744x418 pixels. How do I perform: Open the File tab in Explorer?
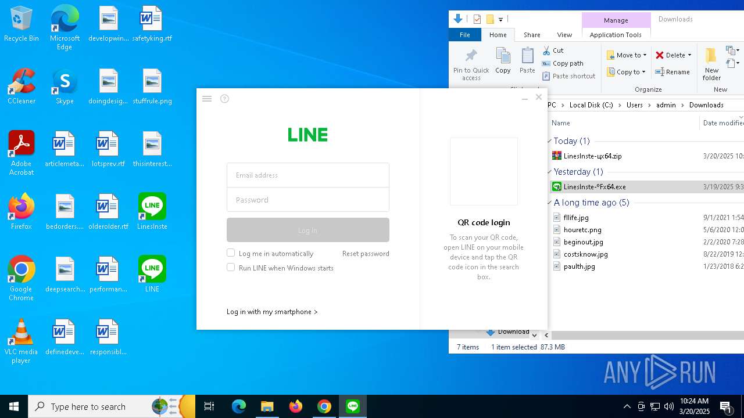coord(465,35)
